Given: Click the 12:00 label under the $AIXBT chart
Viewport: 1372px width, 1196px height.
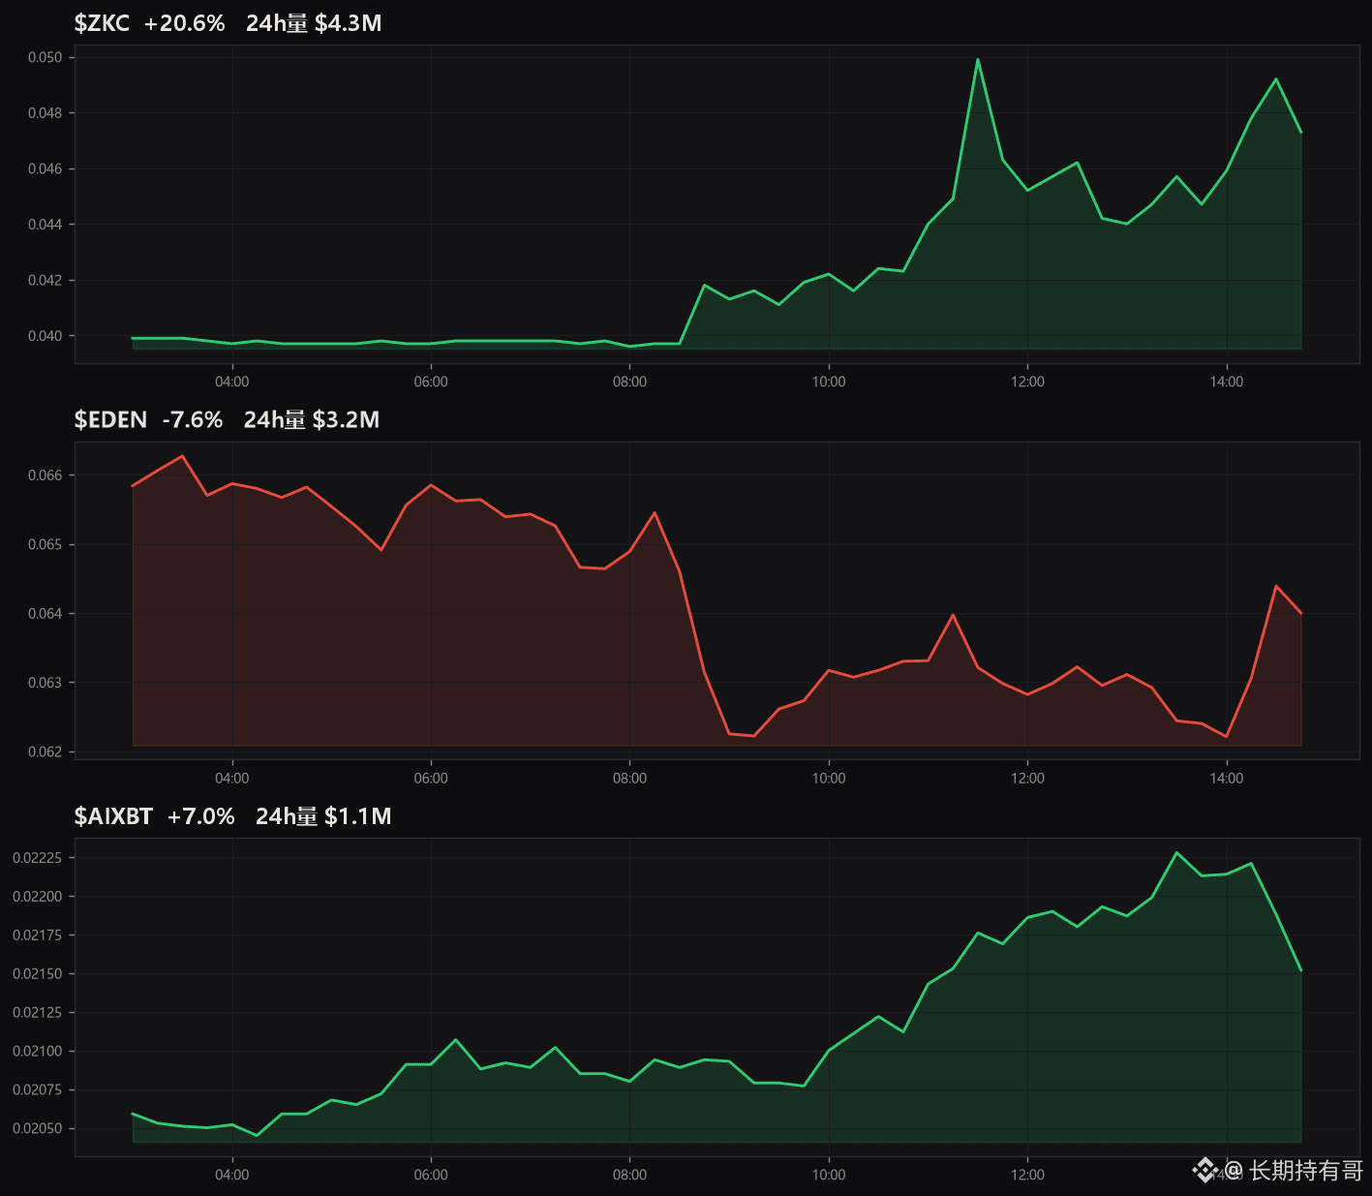Looking at the screenshot, I should pos(1028,1175).
